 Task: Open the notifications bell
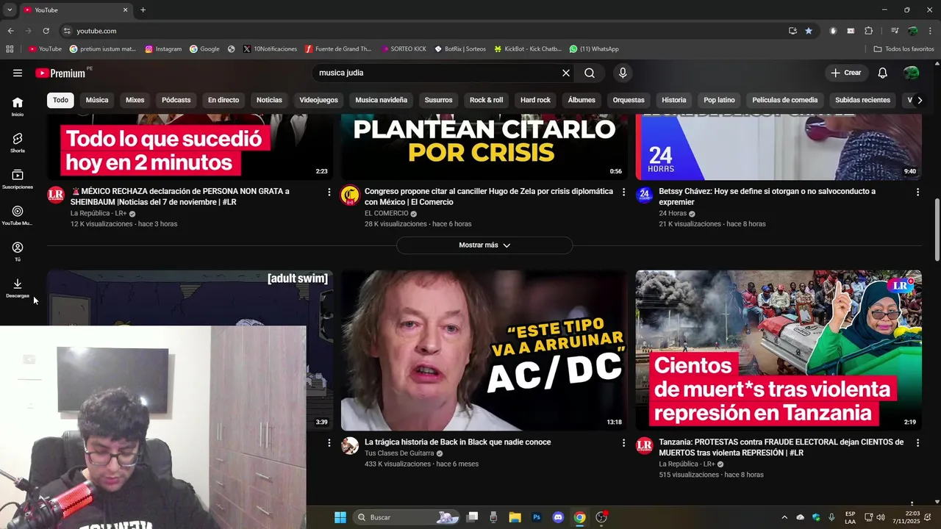tap(883, 73)
